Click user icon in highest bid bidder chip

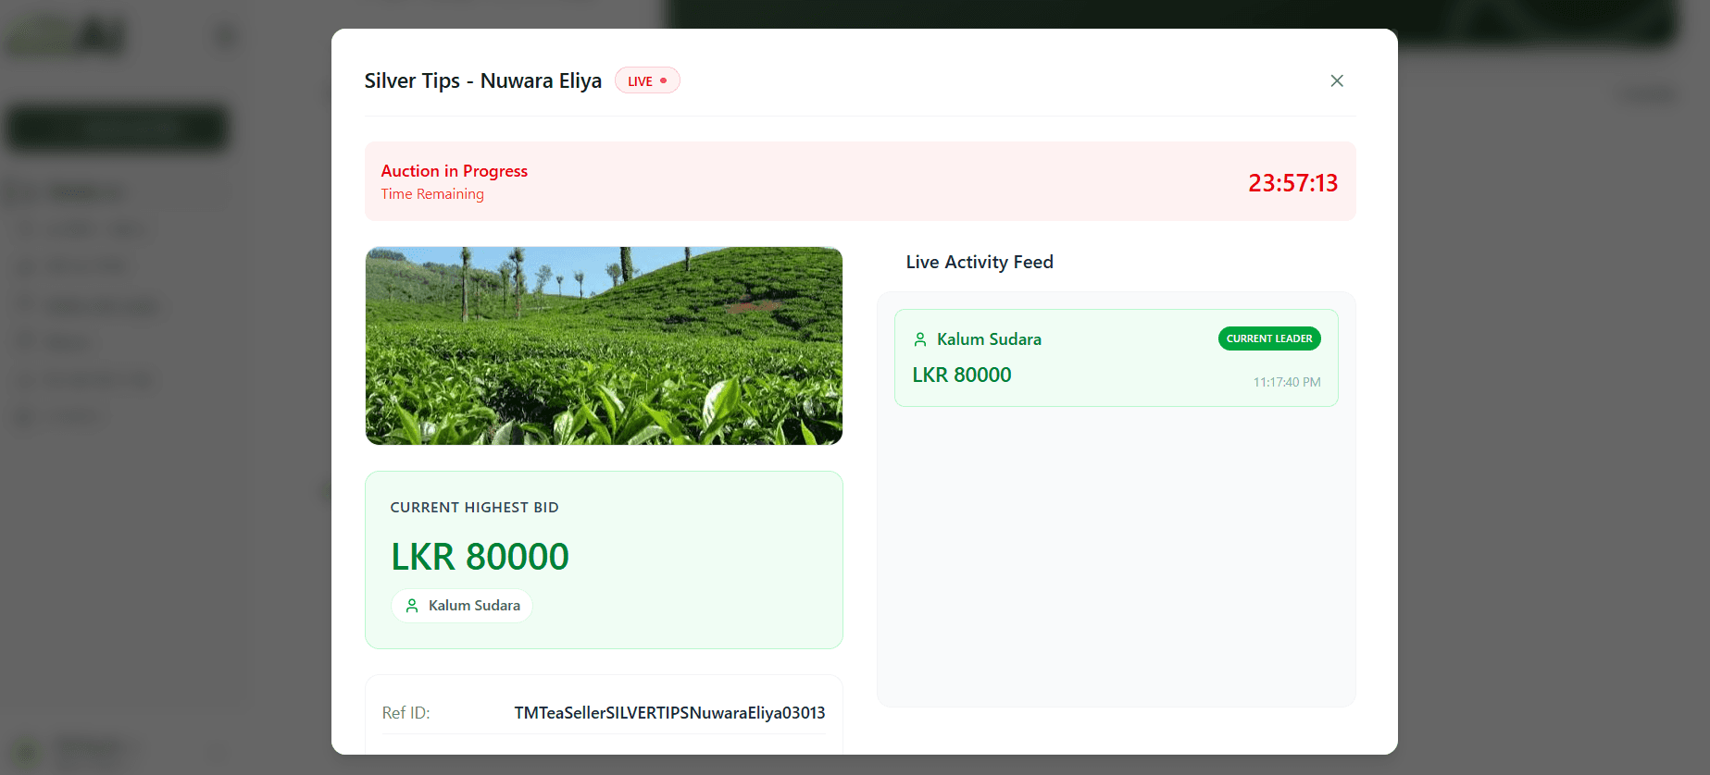click(412, 606)
